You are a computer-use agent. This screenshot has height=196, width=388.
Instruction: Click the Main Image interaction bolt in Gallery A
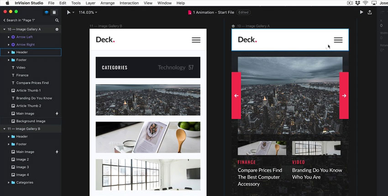[x=57, y=113]
